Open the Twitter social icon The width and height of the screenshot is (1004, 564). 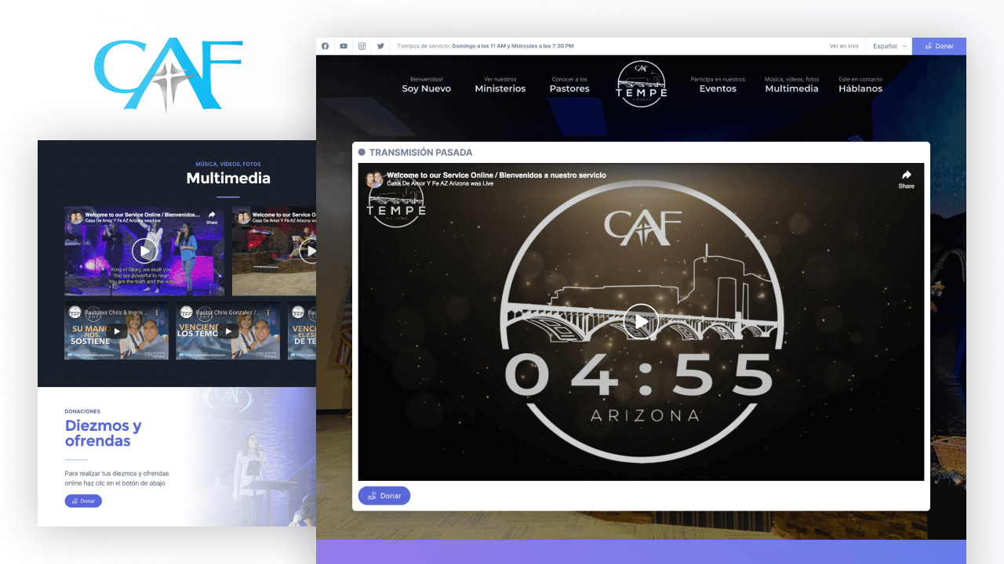(380, 45)
